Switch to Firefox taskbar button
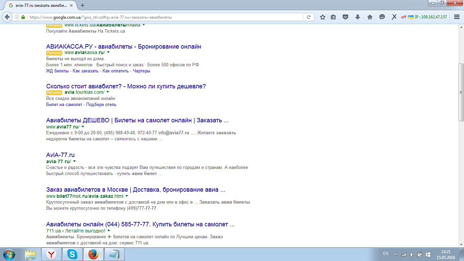The image size is (464, 261). [93, 254]
